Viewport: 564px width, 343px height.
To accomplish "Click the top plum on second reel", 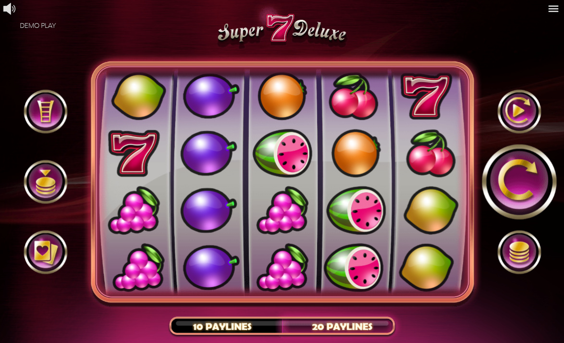I will click(211, 96).
